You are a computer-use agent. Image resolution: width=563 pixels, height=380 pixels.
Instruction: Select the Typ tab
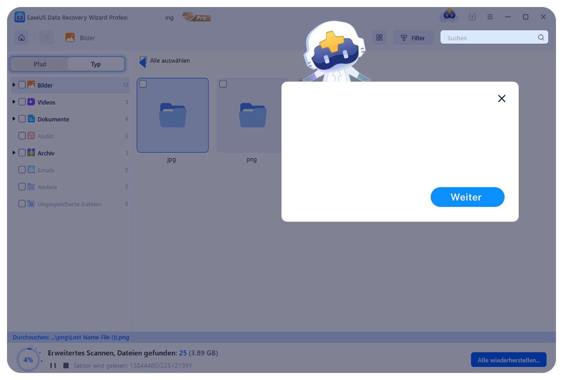pos(96,64)
